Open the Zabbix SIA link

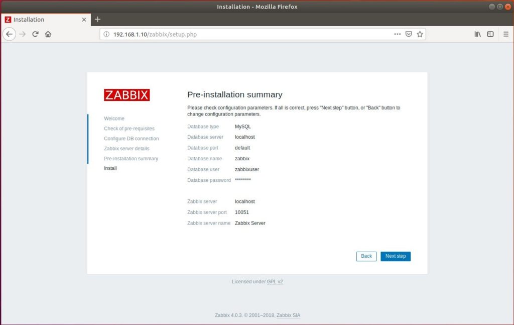288,315
